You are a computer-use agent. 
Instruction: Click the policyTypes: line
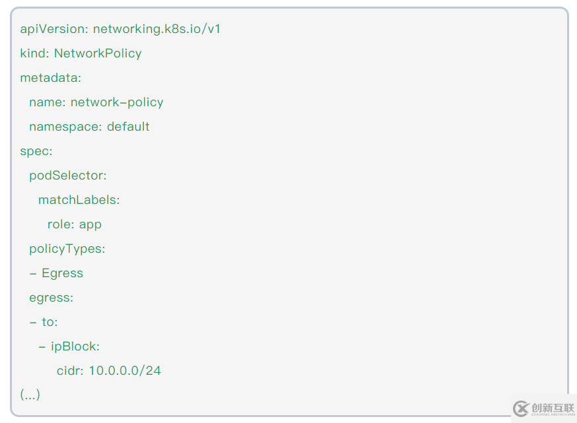click(x=67, y=249)
